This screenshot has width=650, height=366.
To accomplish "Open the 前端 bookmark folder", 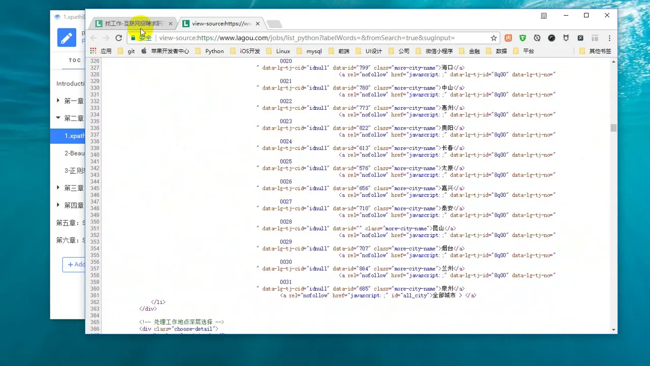I will point(339,51).
